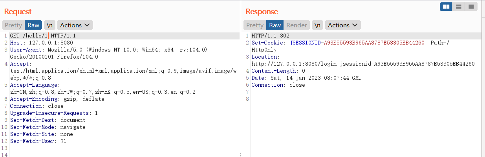Switch Request view to Pretty
The image size is (485, 157).
pyautogui.click(x=13, y=25)
